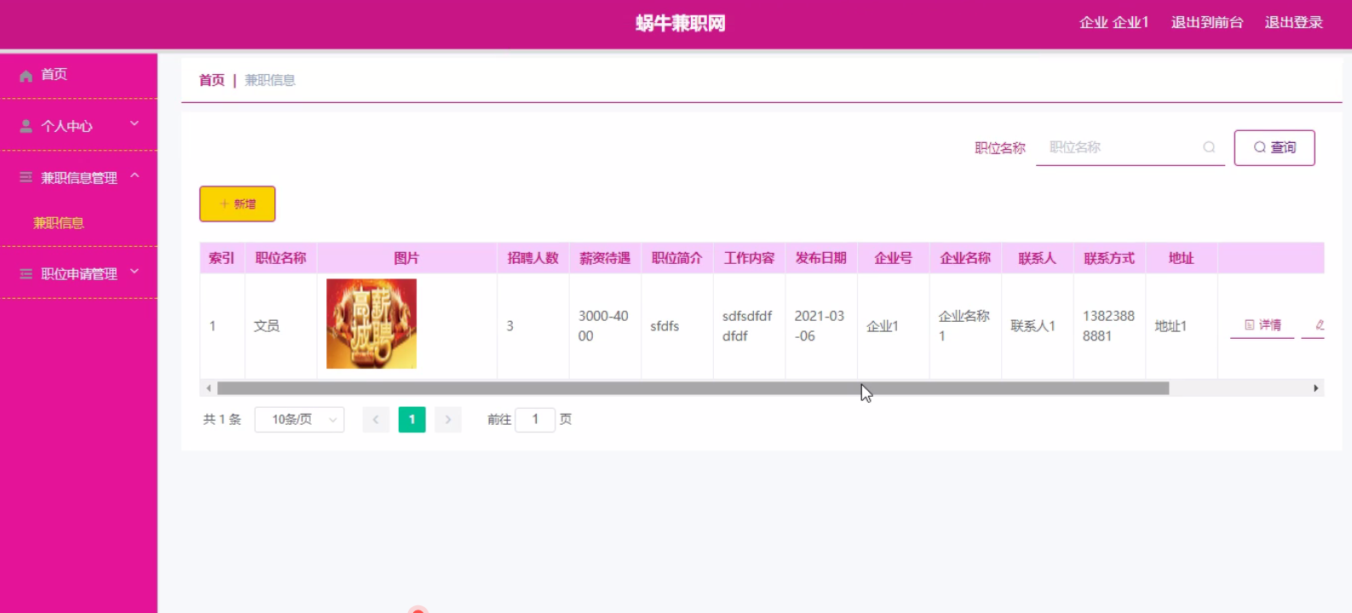Image resolution: width=1352 pixels, height=613 pixels.
Task: Click the 兼职信息 breadcrumb text
Action: pos(270,80)
